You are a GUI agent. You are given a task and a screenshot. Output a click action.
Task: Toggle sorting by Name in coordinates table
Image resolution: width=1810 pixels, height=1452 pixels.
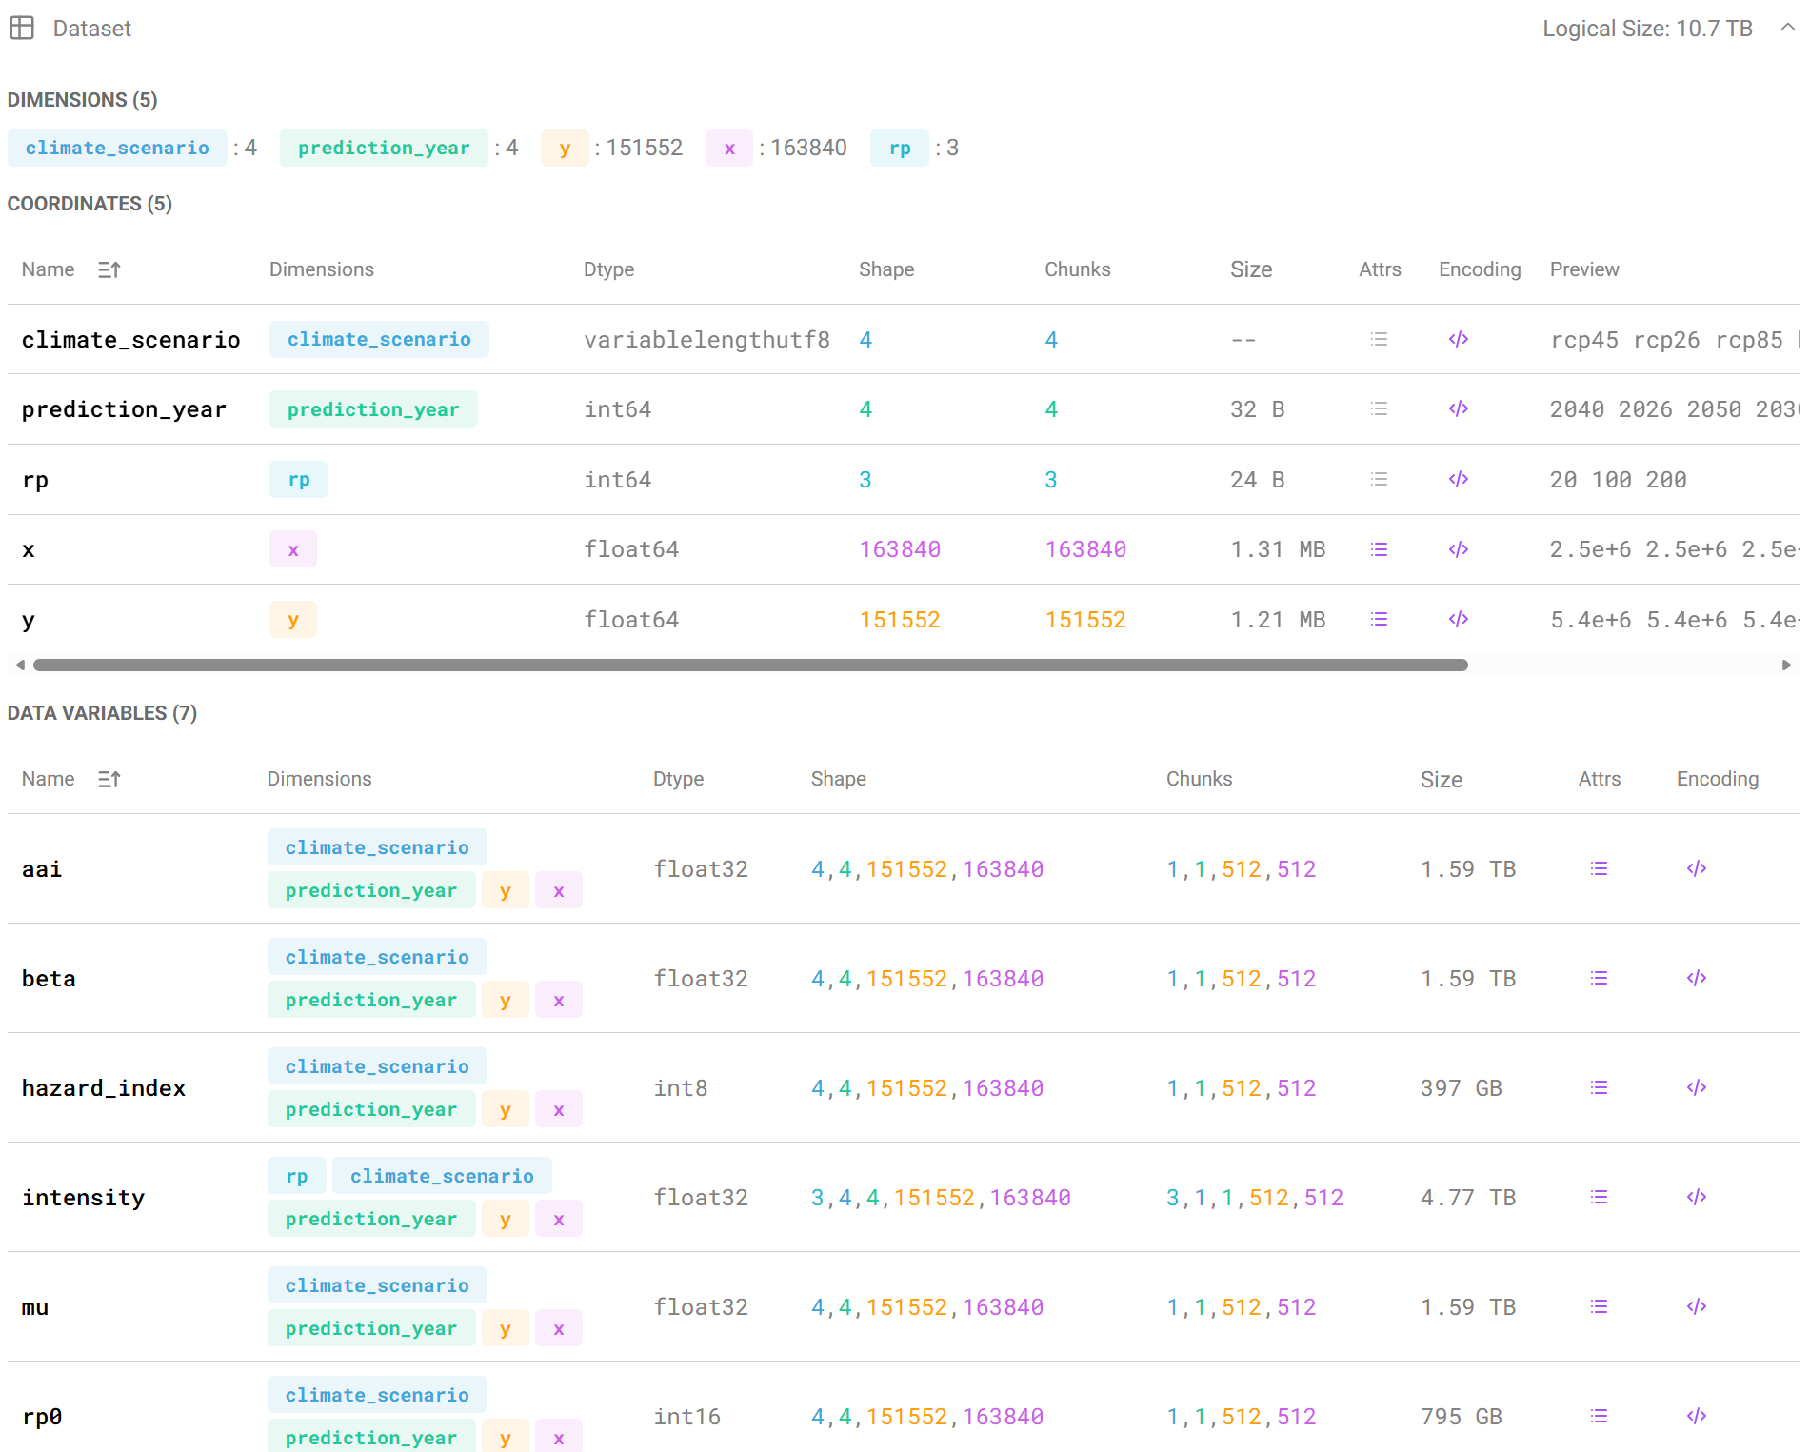[x=109, y=269]
